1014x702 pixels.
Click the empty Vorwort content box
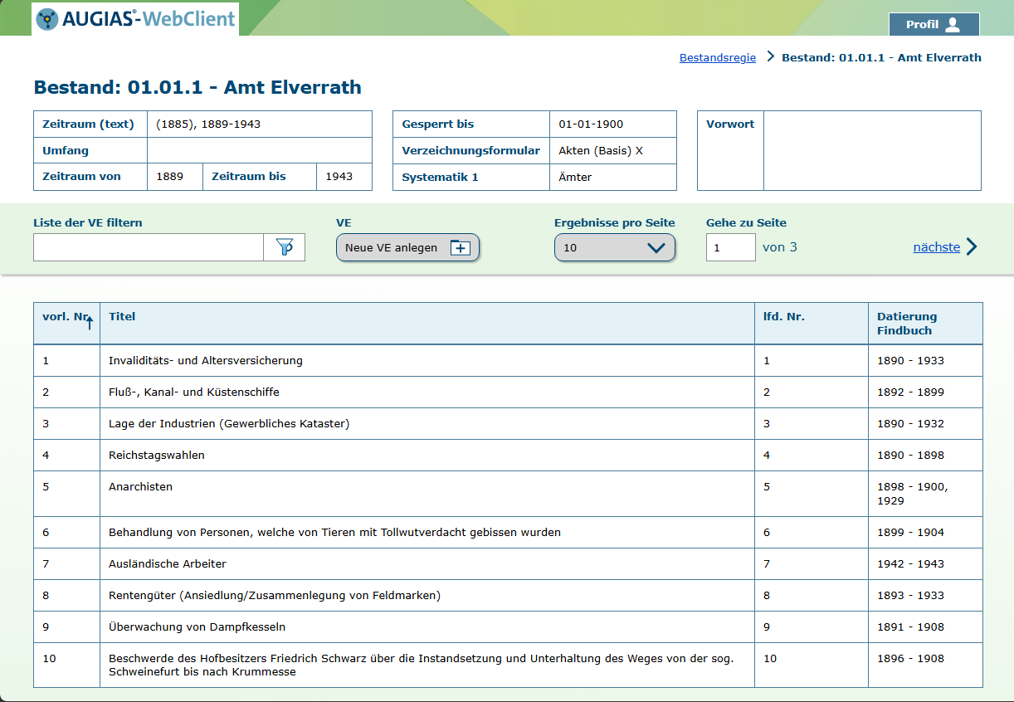coord(872,151)
